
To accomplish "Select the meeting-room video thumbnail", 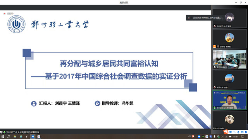I will click(229, 59).
